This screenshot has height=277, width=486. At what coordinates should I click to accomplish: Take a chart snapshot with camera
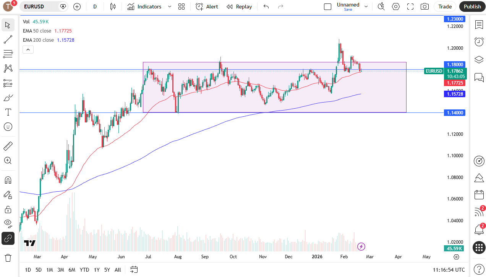424,7
